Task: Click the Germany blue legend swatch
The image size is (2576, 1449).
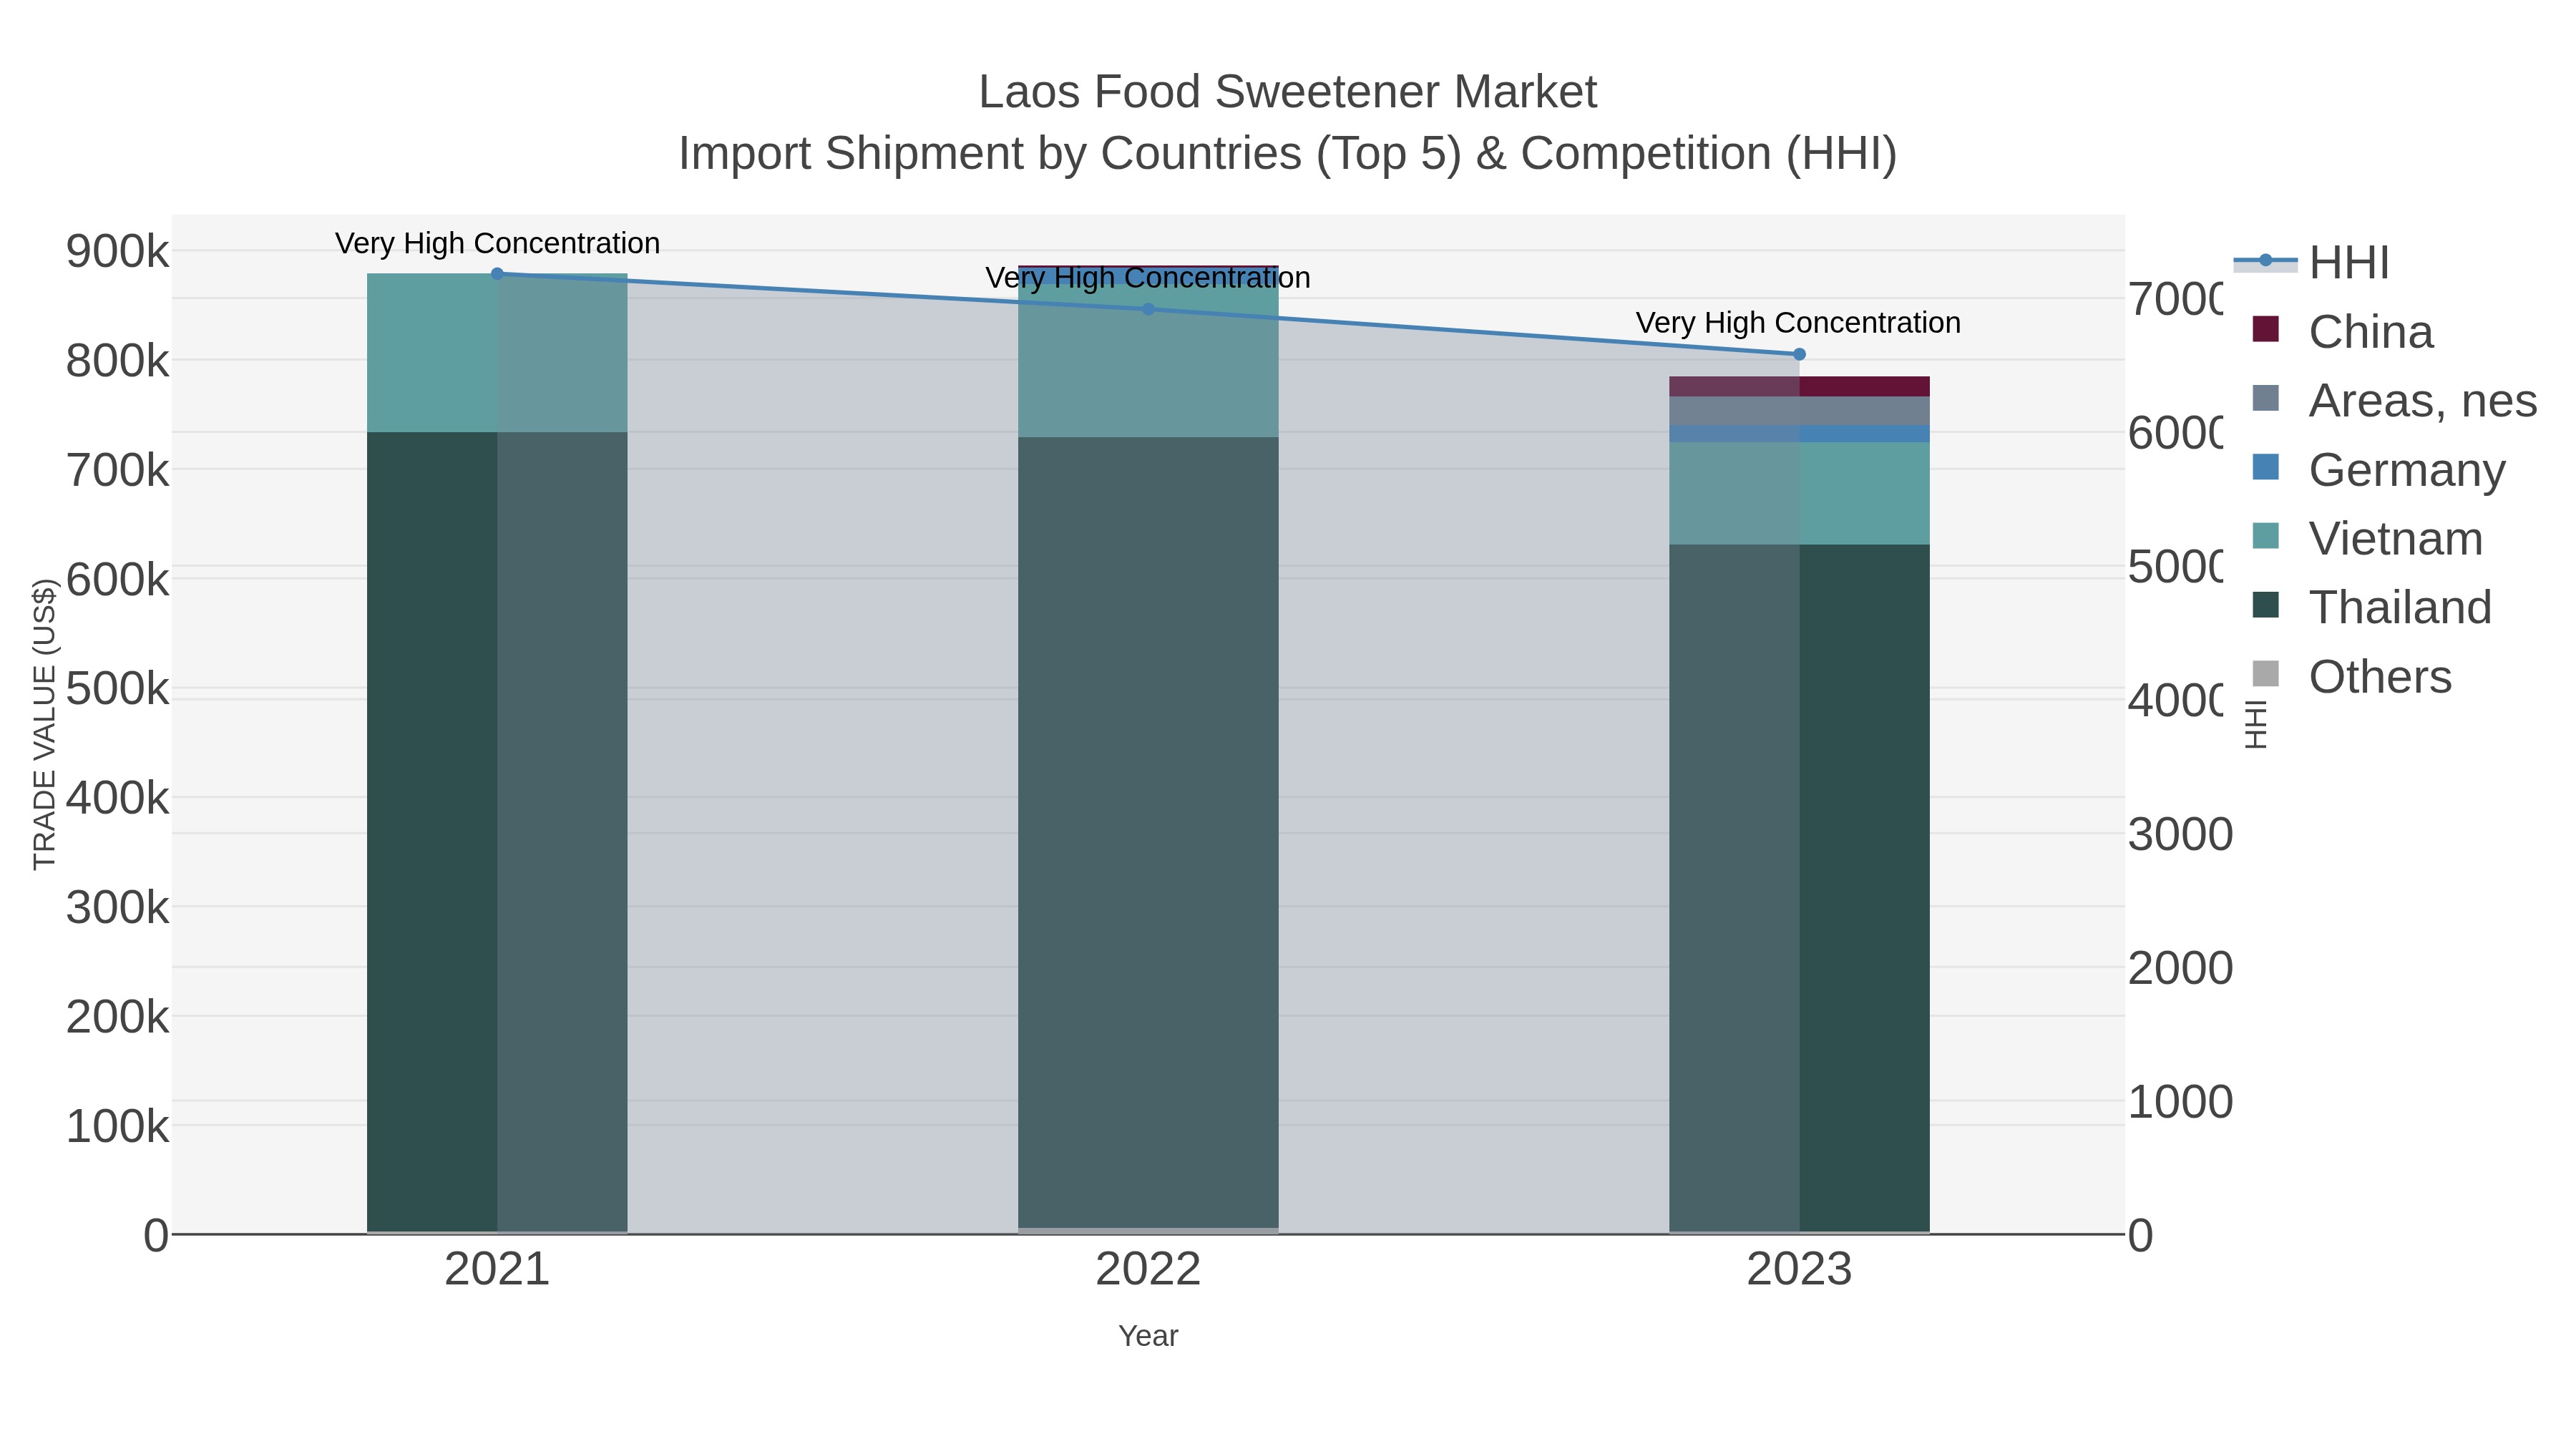Action: pyautogui.click(x=2266, y=467)
